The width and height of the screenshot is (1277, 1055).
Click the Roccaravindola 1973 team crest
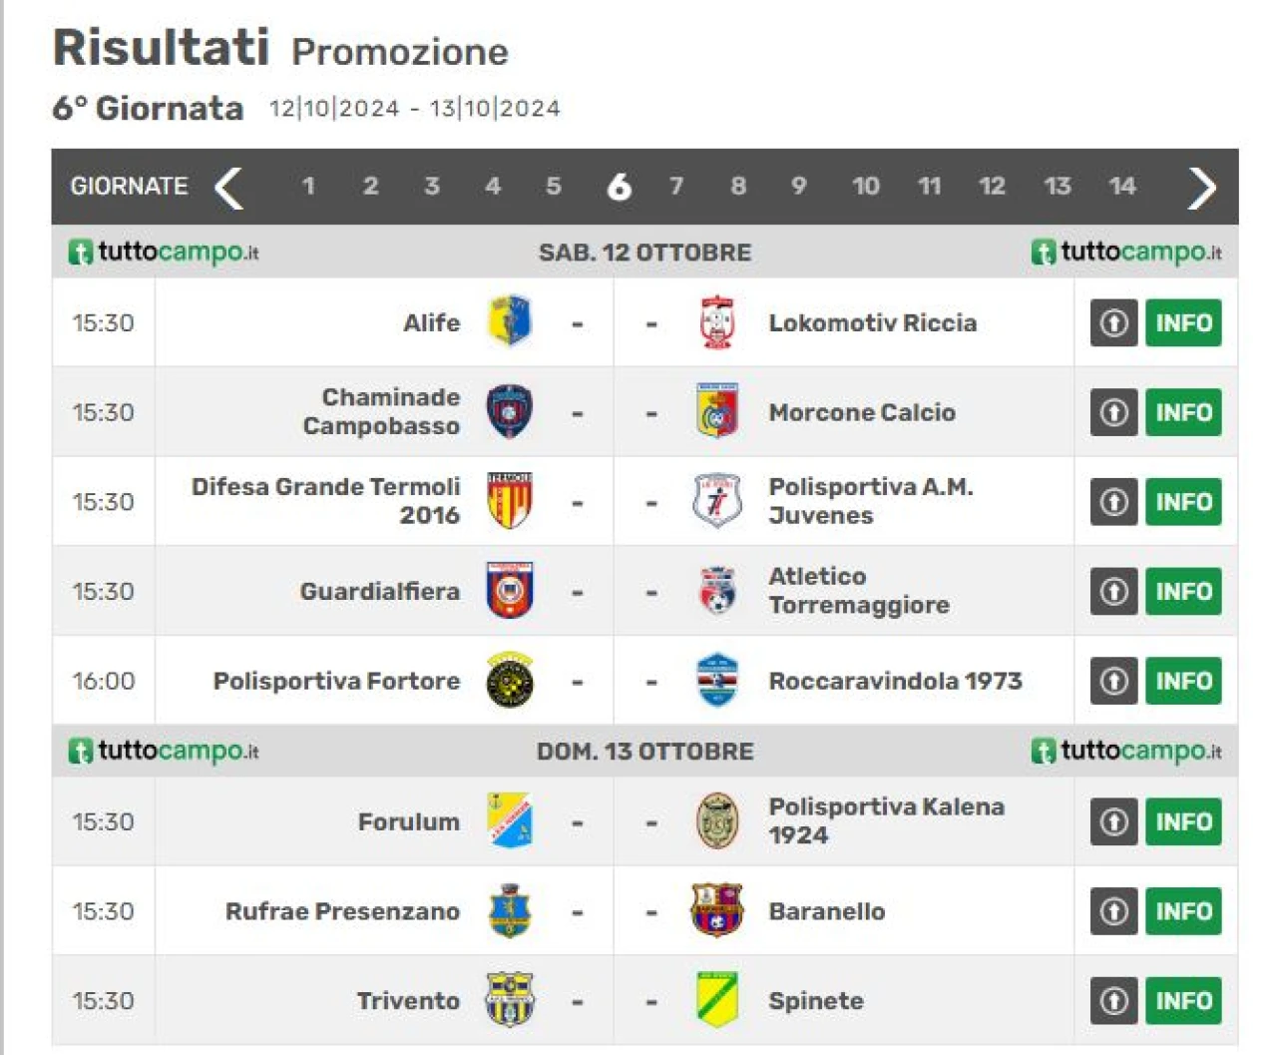coord(717,681)
